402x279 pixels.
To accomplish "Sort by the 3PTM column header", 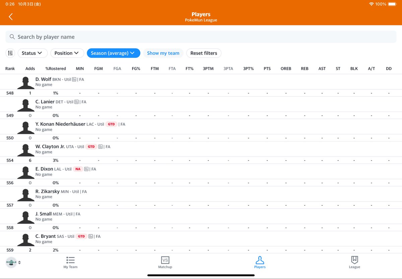I will pos(208,69).
